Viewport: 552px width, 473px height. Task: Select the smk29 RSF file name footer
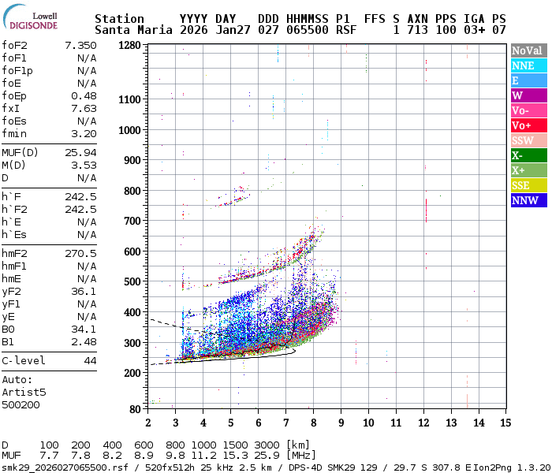point(52,467)
